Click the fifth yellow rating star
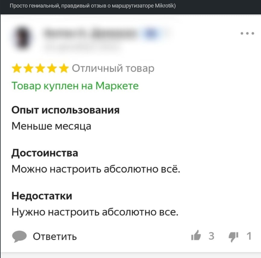 pyautogui.click(x=64, y=69)
